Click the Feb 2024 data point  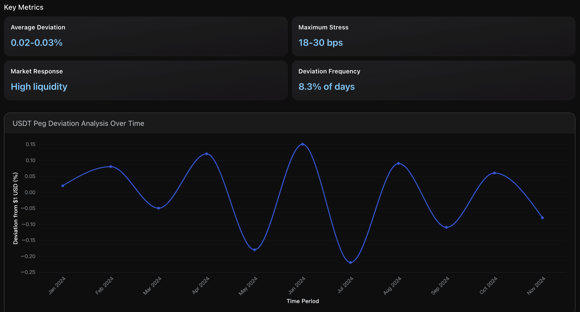tap(111, 167)
